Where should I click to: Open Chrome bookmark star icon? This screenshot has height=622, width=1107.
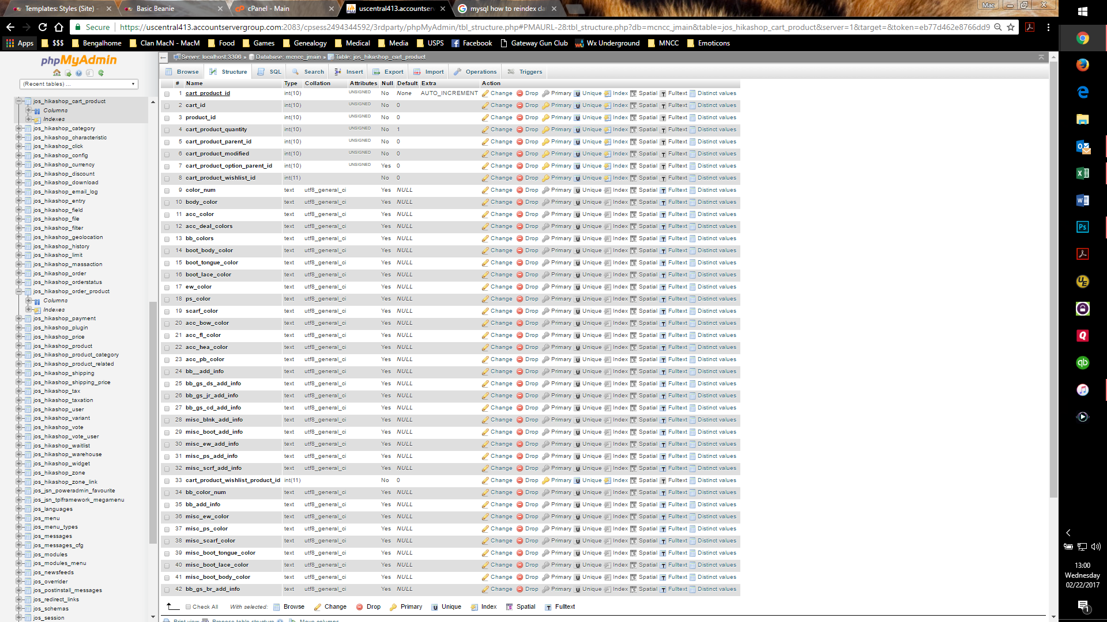[1011, 27]
